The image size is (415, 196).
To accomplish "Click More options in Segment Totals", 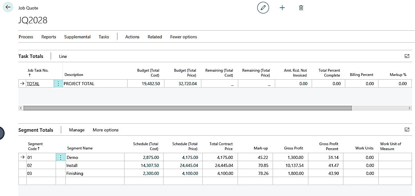I will tap(105, 130).
